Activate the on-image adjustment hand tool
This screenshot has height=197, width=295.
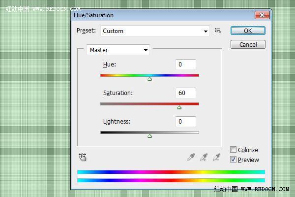click(82, 157)
